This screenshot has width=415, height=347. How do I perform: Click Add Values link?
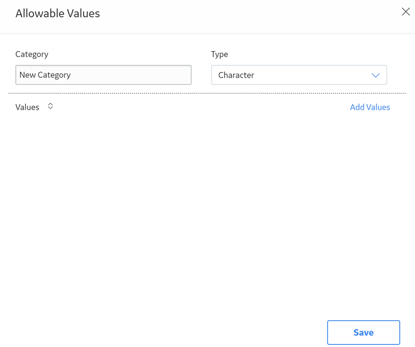370,107
